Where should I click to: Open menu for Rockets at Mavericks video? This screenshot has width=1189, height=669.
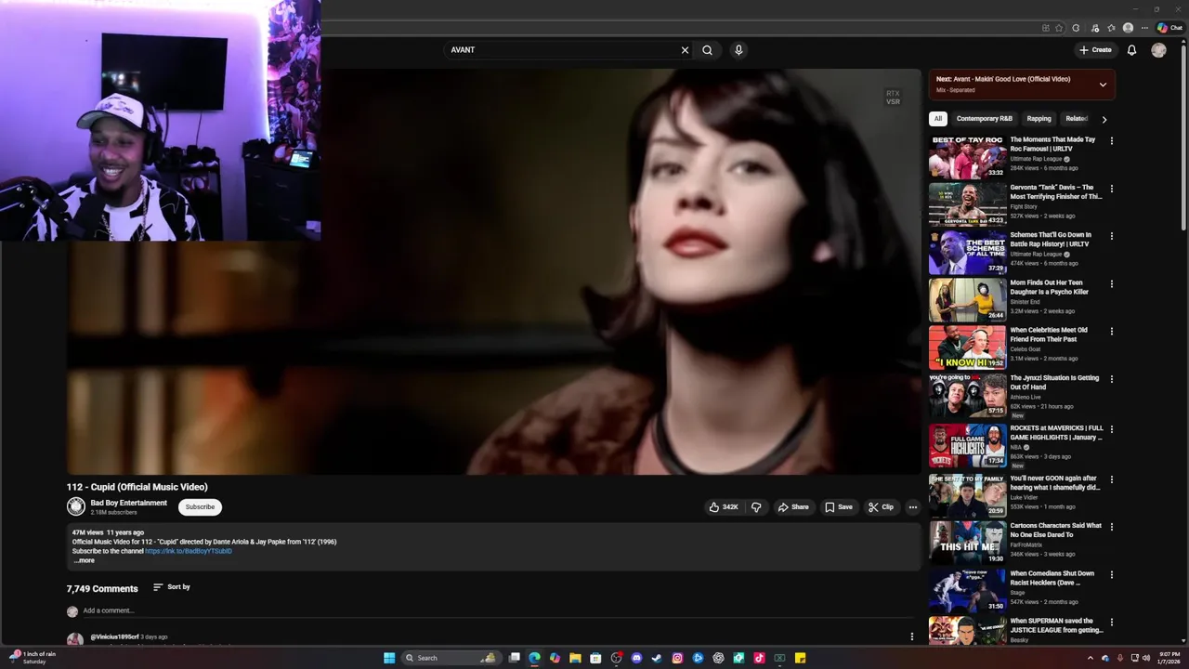click(1111, 429)
